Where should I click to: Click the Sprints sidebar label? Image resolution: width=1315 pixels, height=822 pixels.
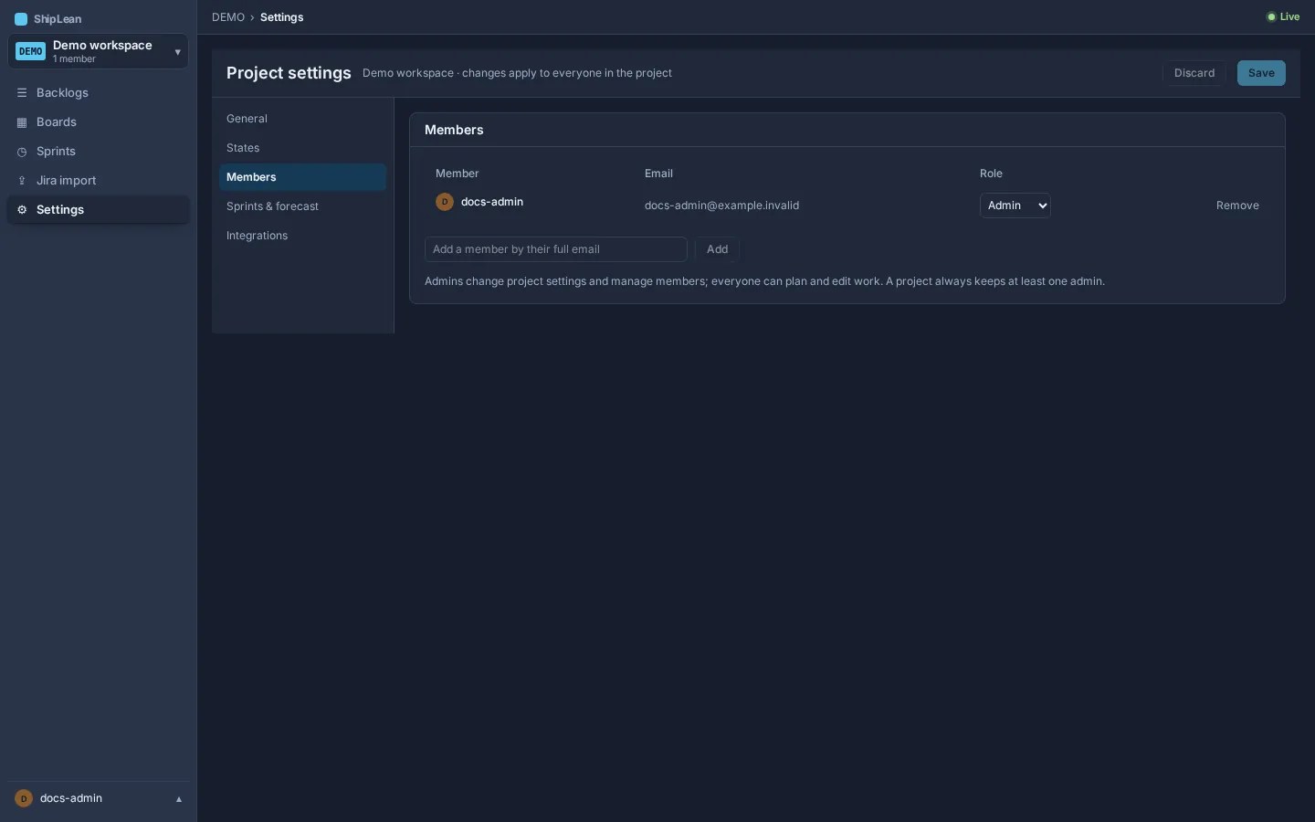[56, 152]
